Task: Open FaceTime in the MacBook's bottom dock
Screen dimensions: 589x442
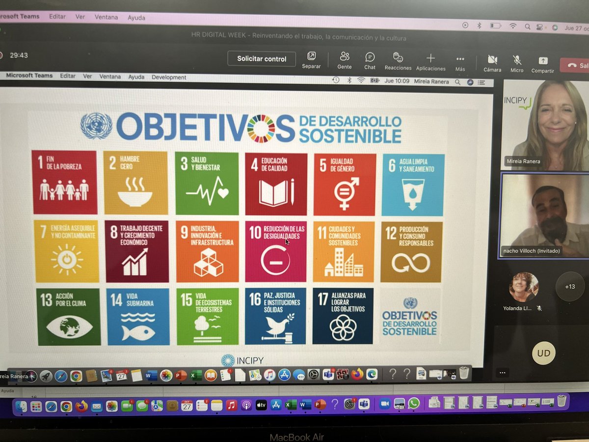Action: pyautogui.click(x=127, y=406)
